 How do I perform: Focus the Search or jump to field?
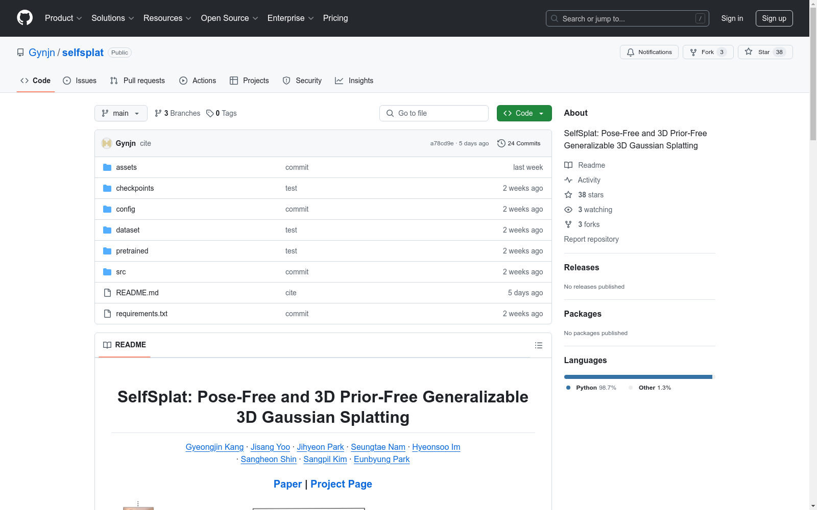pos(628,18)
